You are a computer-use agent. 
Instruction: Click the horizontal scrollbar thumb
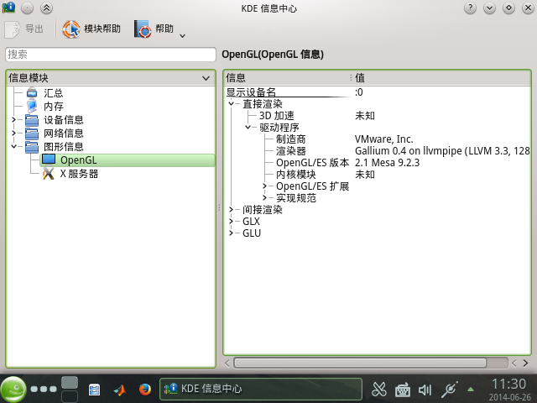click(x=360, y=363)
